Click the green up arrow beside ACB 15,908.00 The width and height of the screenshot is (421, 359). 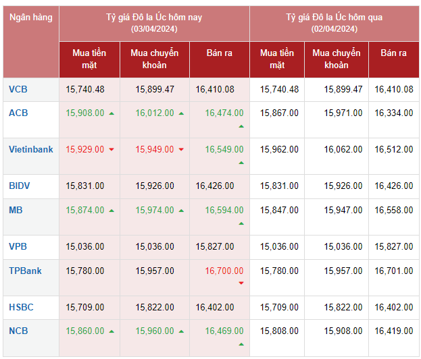pyautogui.click(x=112, y=113)
